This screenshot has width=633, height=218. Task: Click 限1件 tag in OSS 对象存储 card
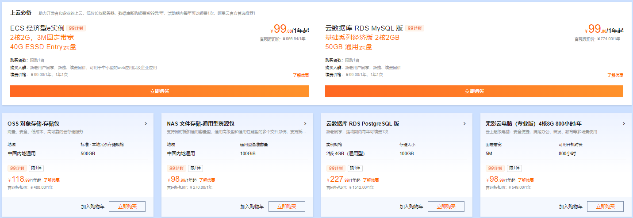click(x=36, y=168)
